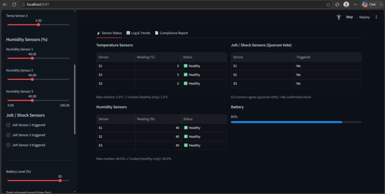The height and width of the screenshot is (194, 385).
Task: Click the Streamlit running-man status icon
Action: point(339,17)
